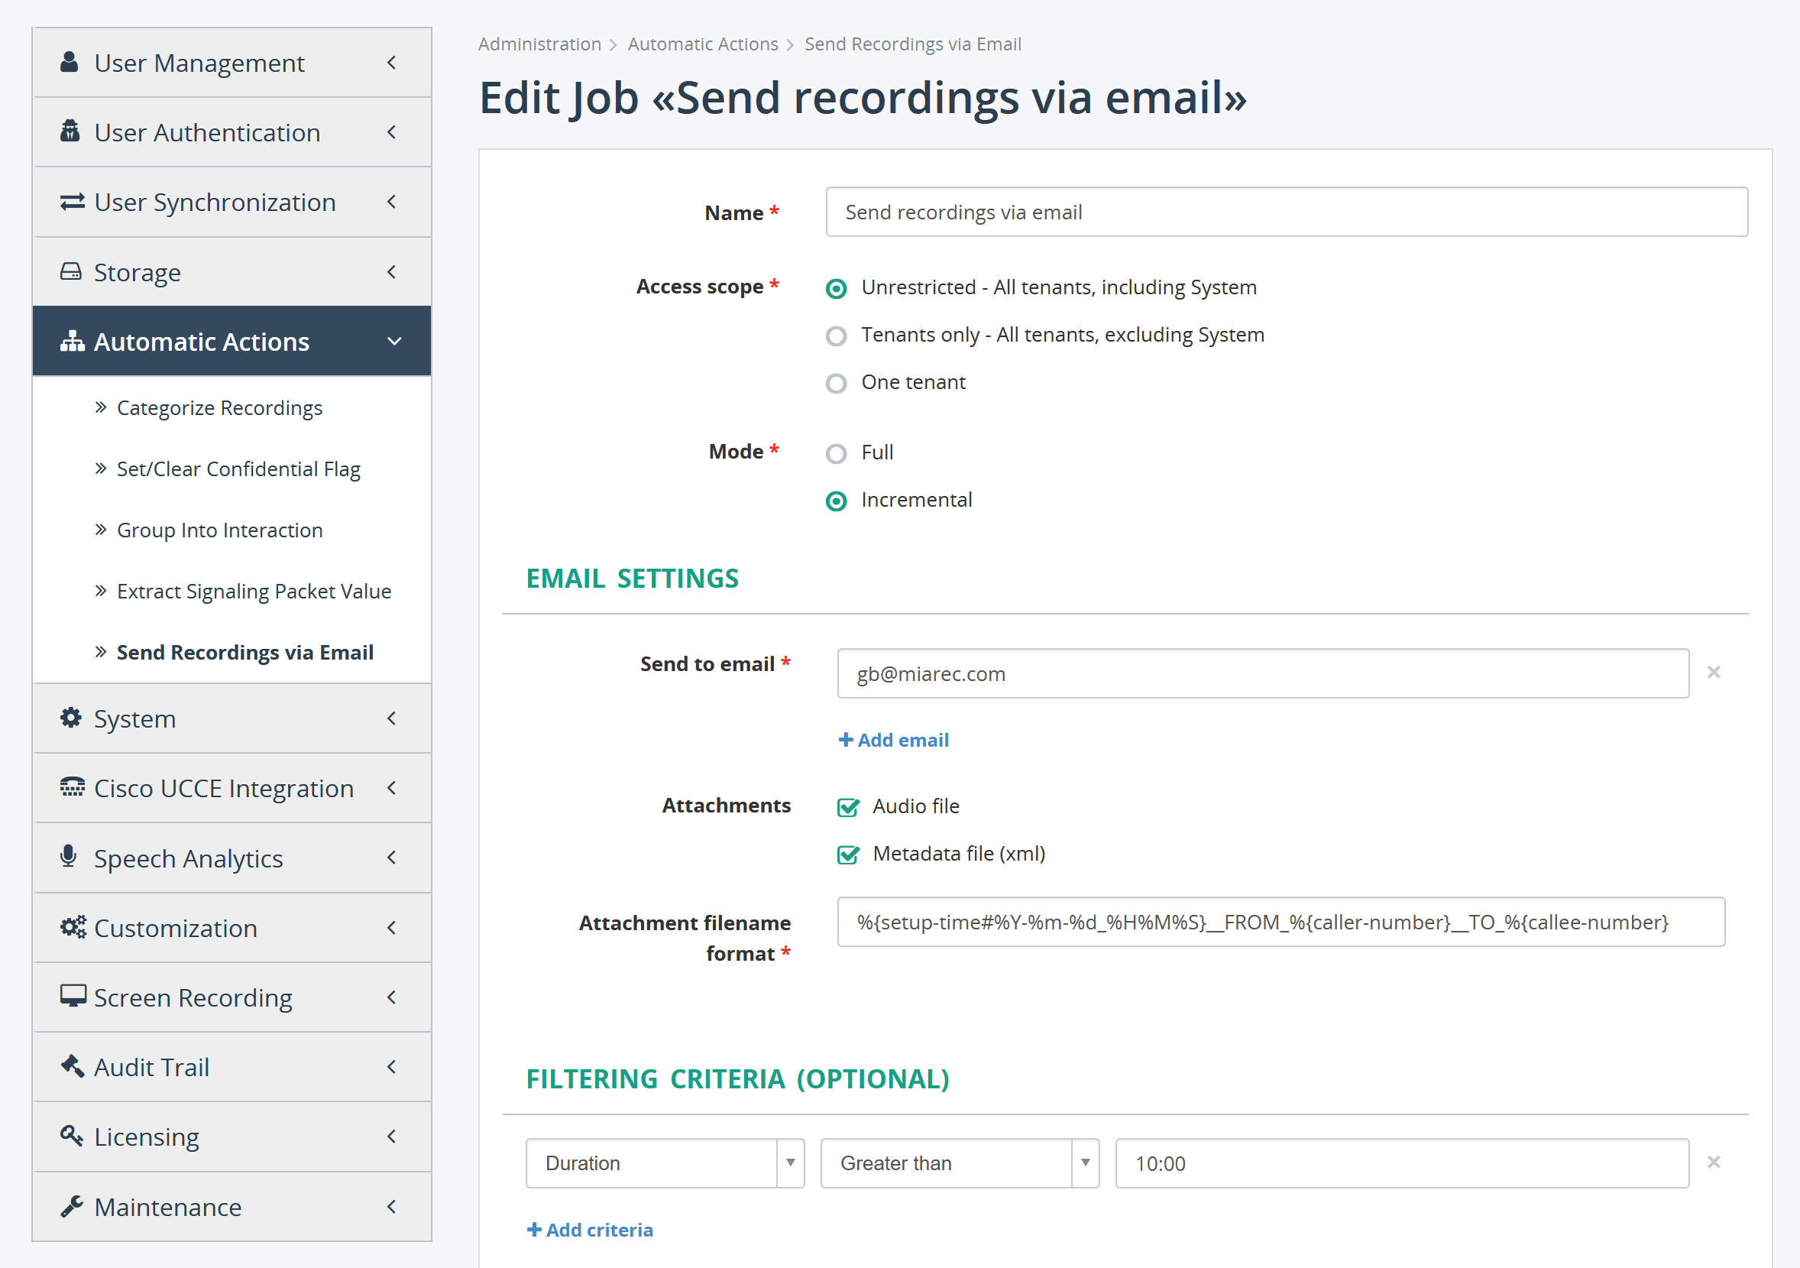Select the Incremental mode radio button
The height and width of the screenshot is (1268, 1800).
pyautogui.click(x=837, y=500)
